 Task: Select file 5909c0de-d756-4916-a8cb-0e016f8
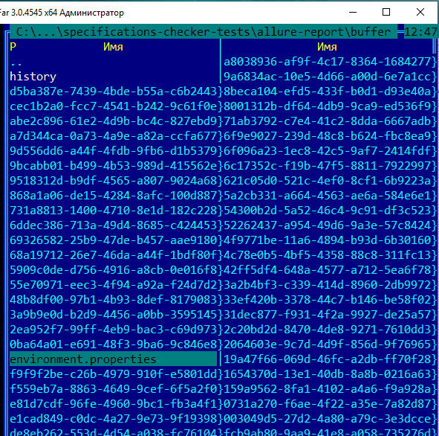tap(113, 270)
